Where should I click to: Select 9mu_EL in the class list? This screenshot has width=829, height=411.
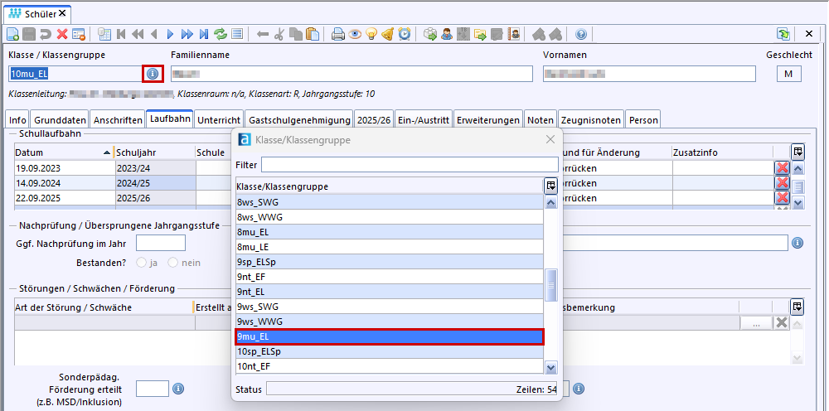[x=389, y=336]
